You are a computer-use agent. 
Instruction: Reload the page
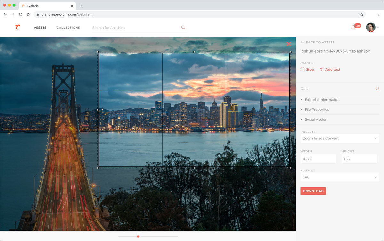[x=20, y=14]
